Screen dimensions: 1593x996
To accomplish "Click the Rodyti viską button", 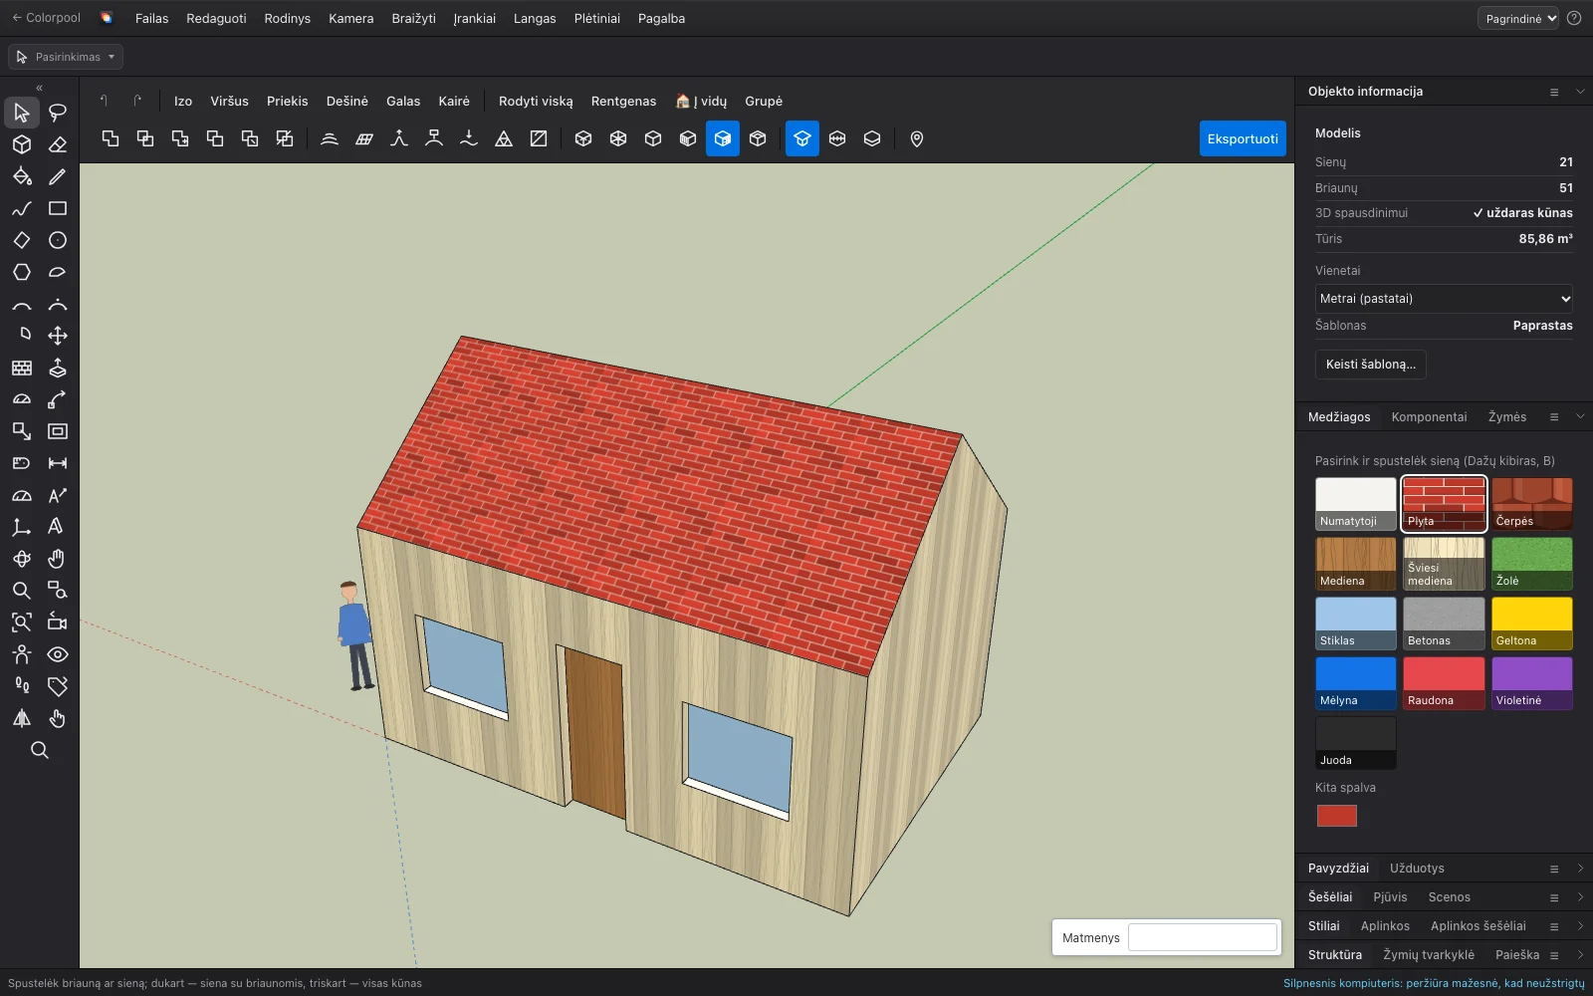I will pyautogui.click(x=536, y=101).
